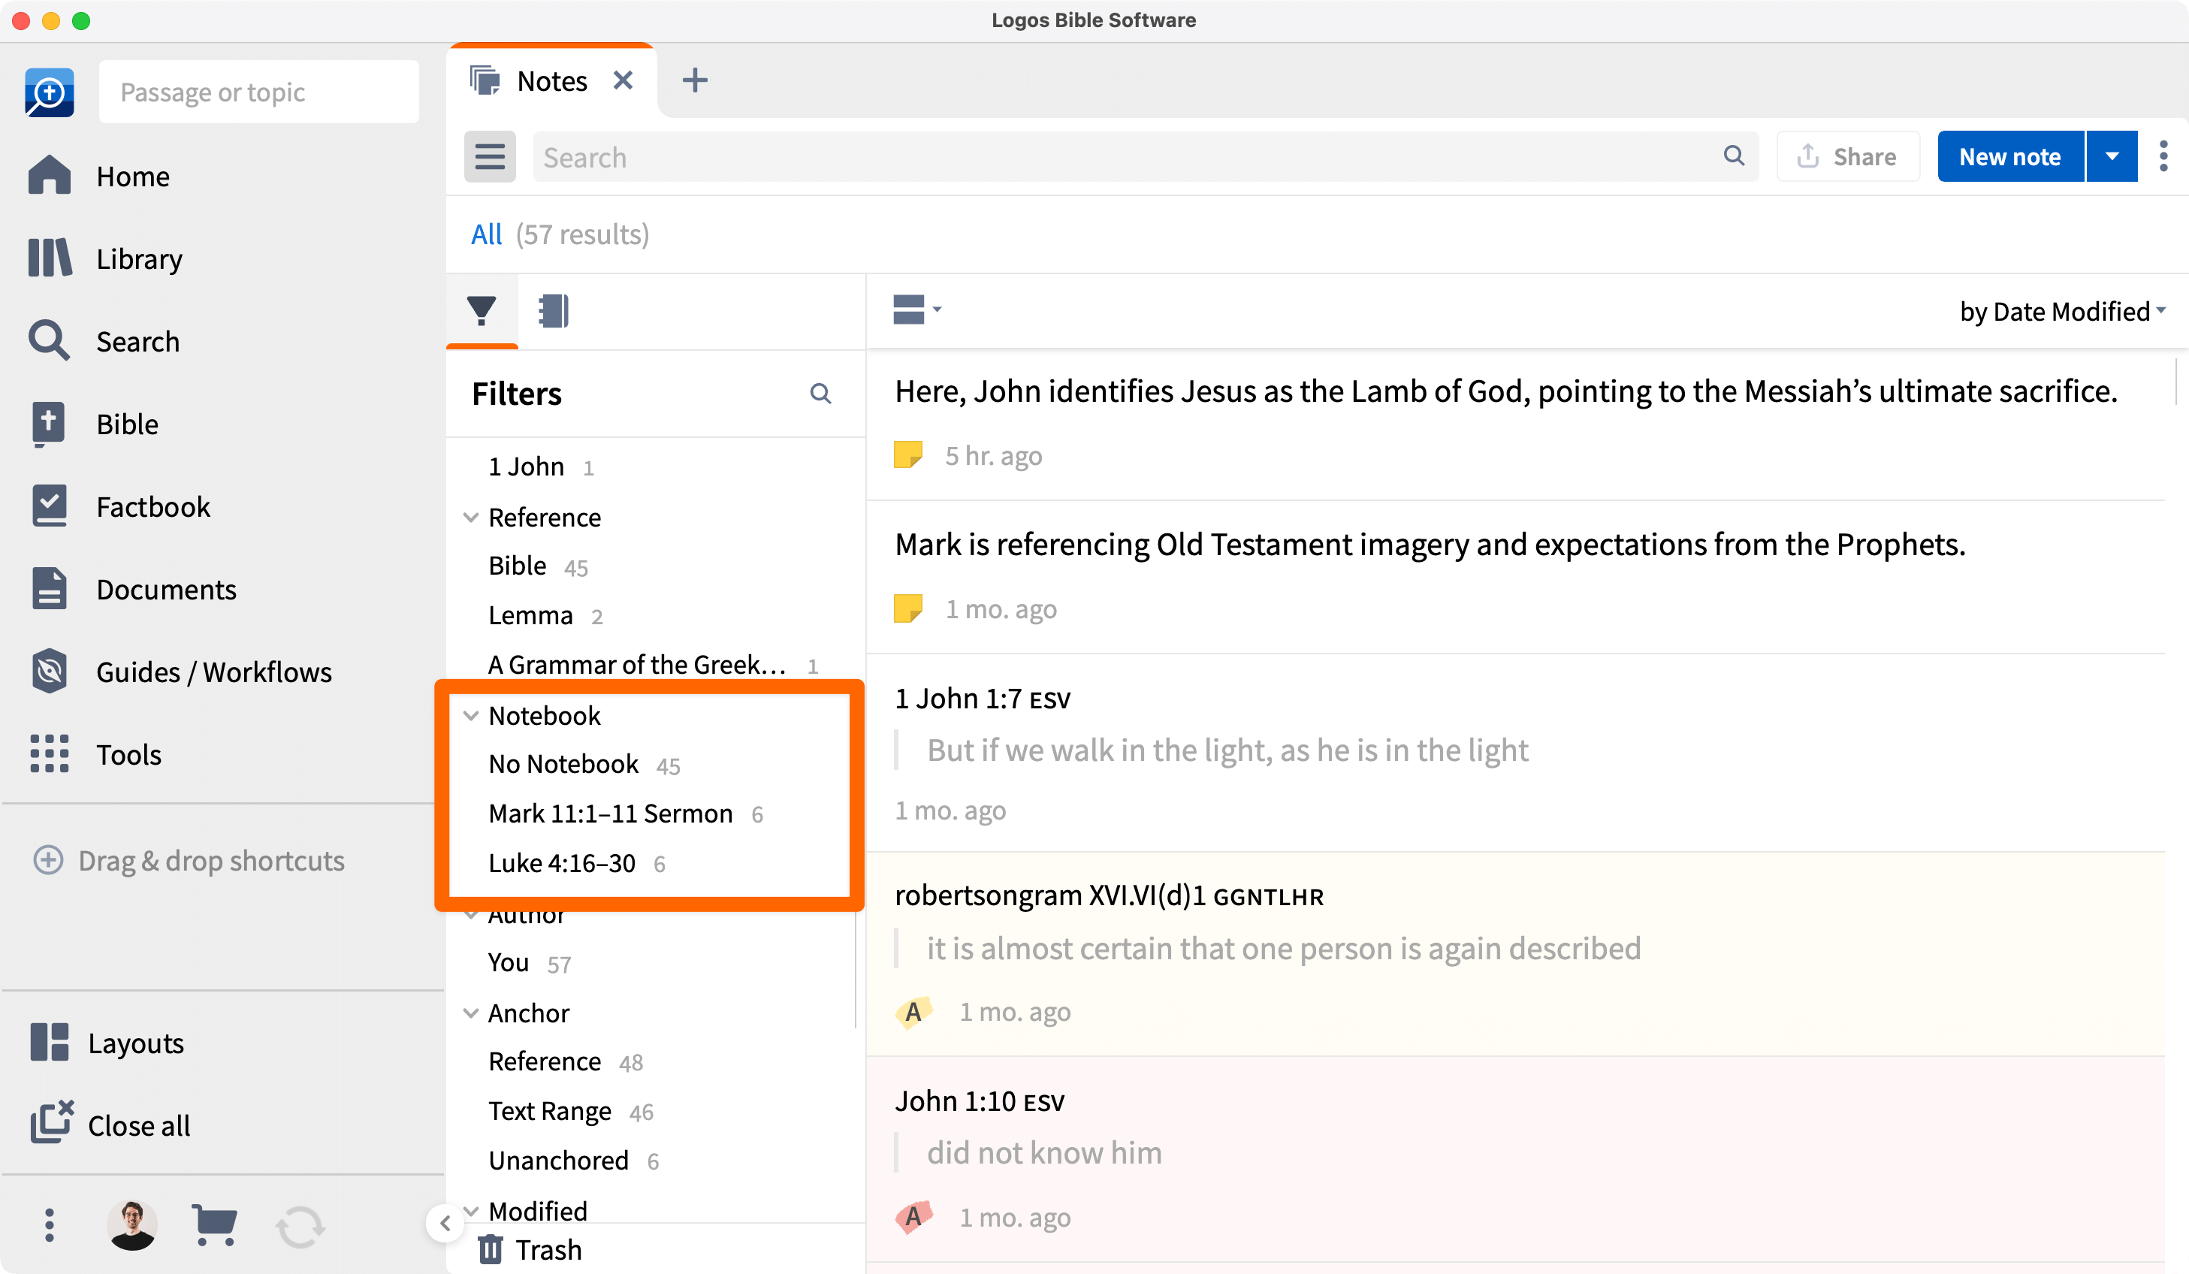Image resolution: width=2189 pixels, height=1274 pixels.
Task: Click the yellow highlight marker on robertsongram note
Action: (x=913, y=1012)
